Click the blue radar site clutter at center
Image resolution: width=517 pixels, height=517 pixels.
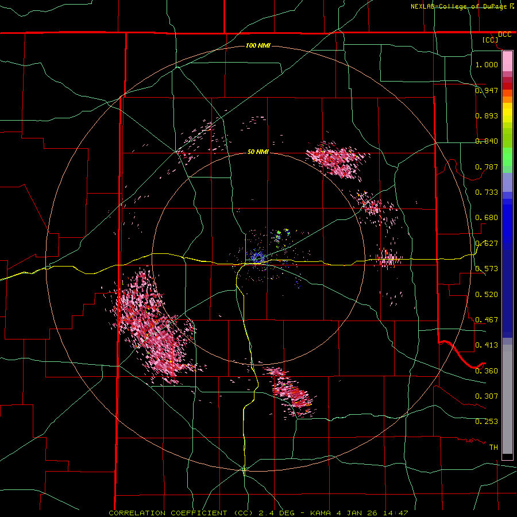pyautogui.click(x=257, y=257)
